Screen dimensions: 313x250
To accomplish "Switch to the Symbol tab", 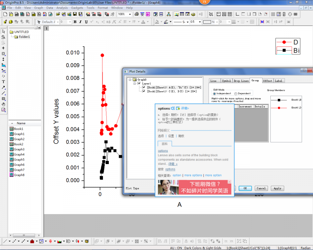I will pyautogui.click(x=227, y=81).
